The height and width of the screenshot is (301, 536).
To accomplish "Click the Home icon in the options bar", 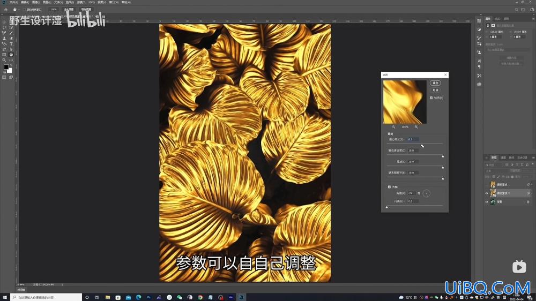I will click(x=6, y=10).
